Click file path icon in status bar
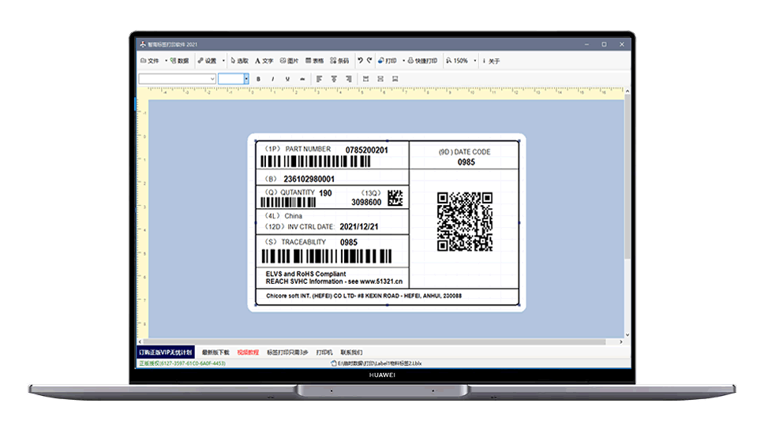The width and height of the screenshot is (768, 433). pos(334,364)
